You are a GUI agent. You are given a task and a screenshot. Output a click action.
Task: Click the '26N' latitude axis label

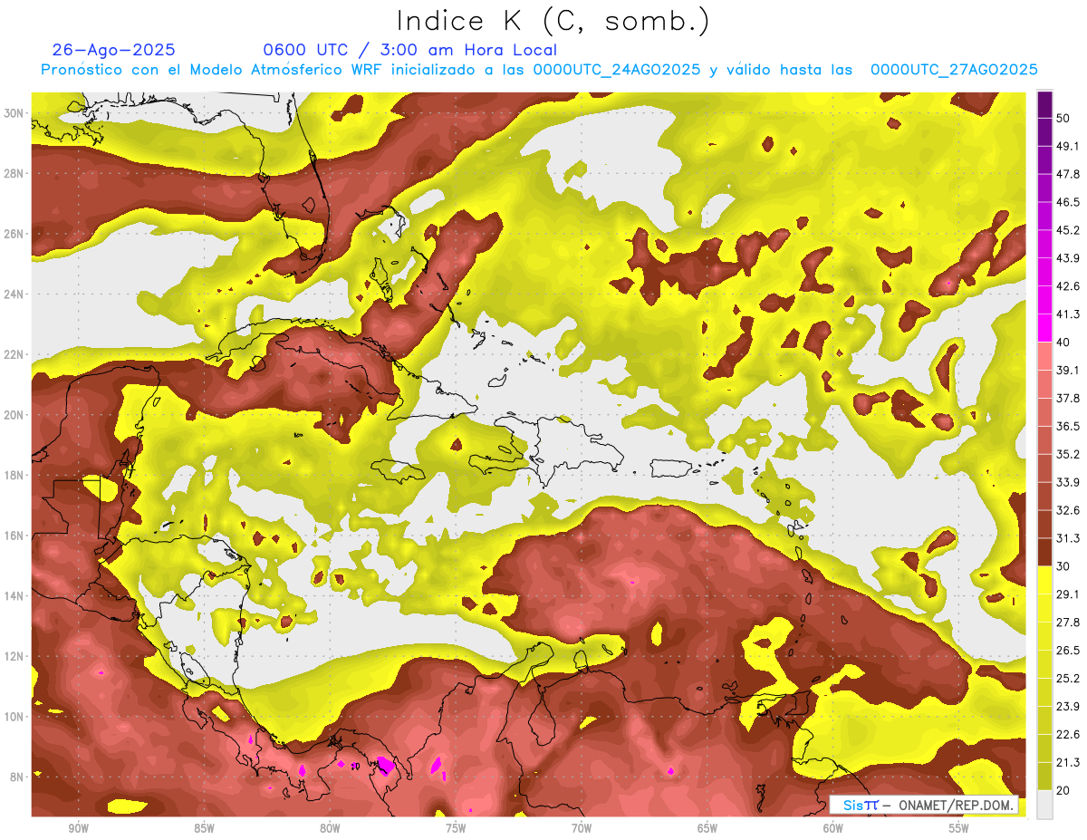click(x=14, y=234)
